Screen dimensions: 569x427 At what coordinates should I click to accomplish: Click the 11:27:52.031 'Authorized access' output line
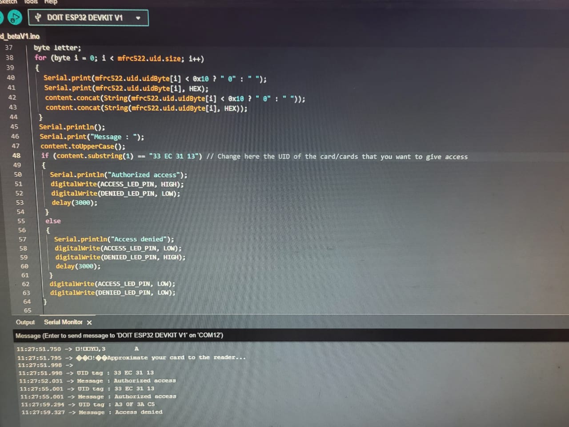click(x=97, y=381)
